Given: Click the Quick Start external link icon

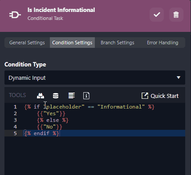Looking at the screenshot, I should [x=145, y=96].
